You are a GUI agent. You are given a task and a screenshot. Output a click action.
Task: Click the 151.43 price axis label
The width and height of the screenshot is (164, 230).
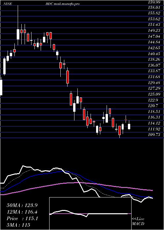[x=154, y=25]
